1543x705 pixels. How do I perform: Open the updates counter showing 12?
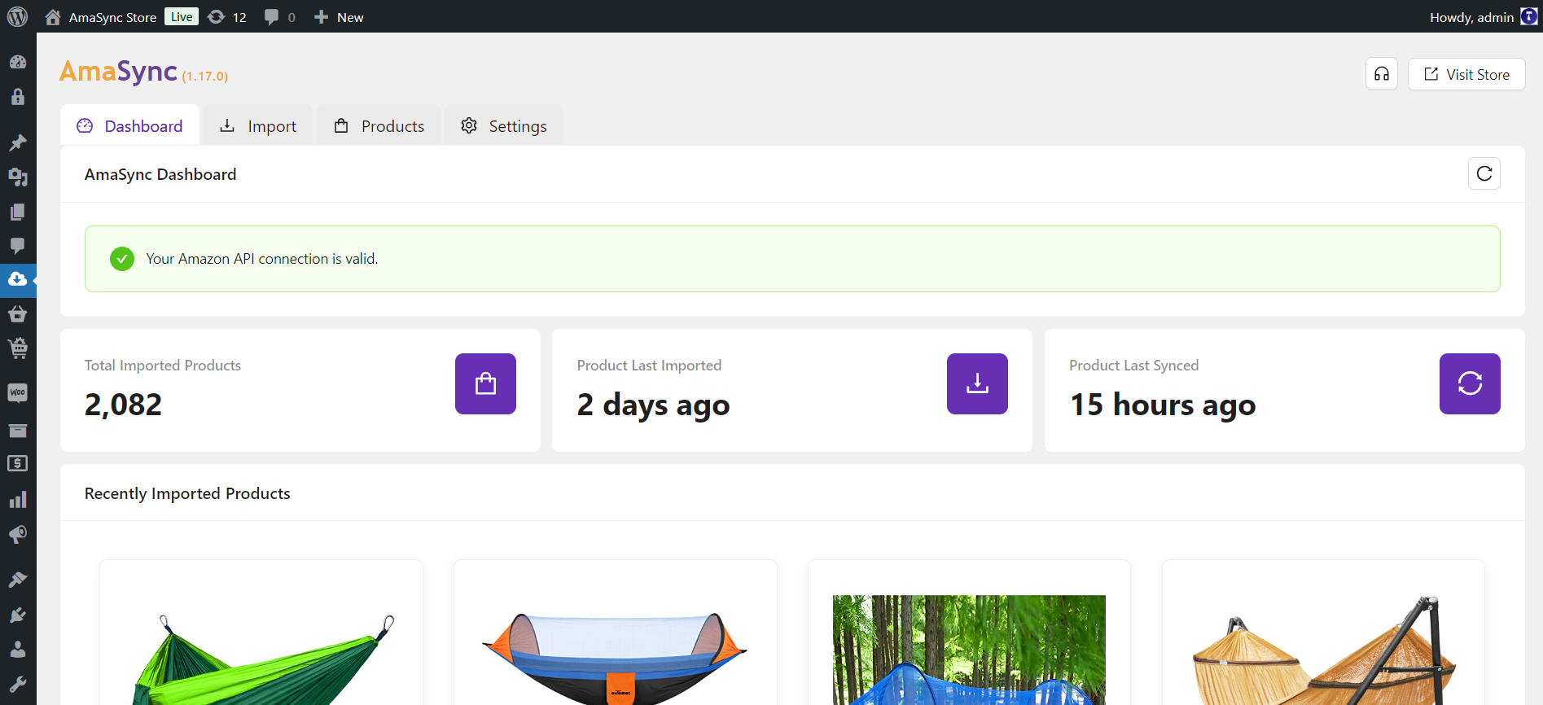[x=227, y=17]
